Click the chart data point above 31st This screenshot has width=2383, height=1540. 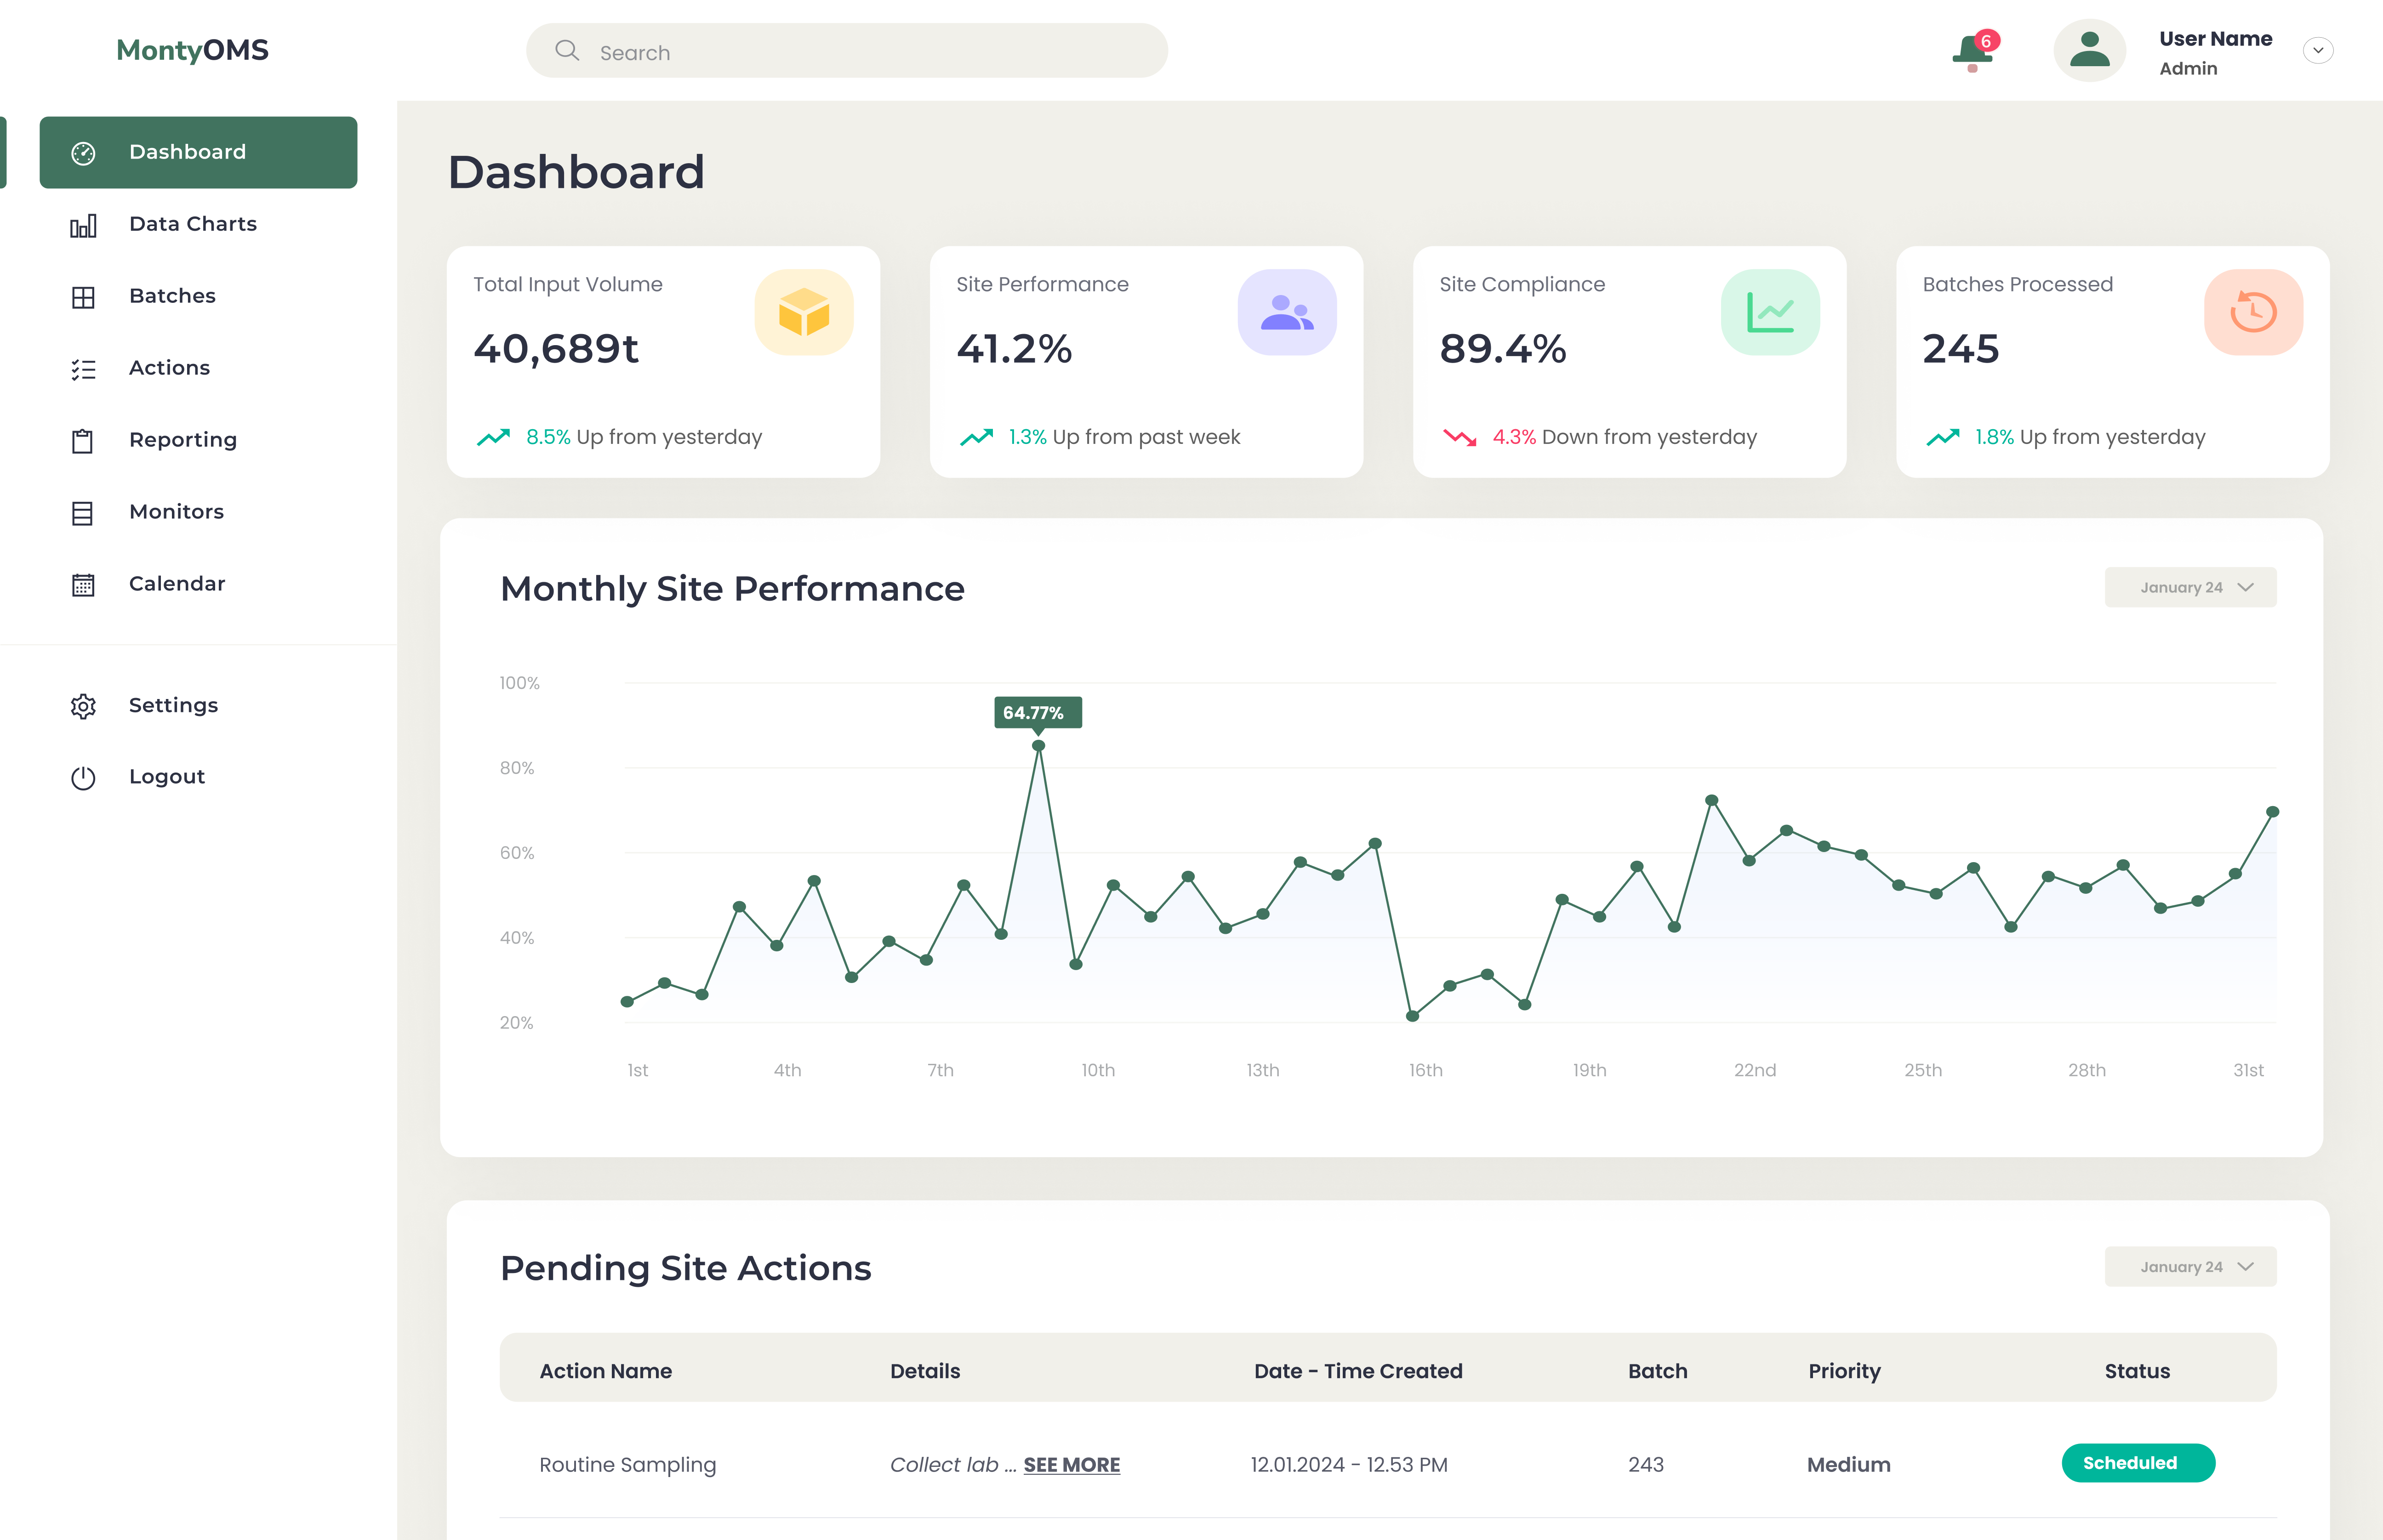[x=2272, y=812]
